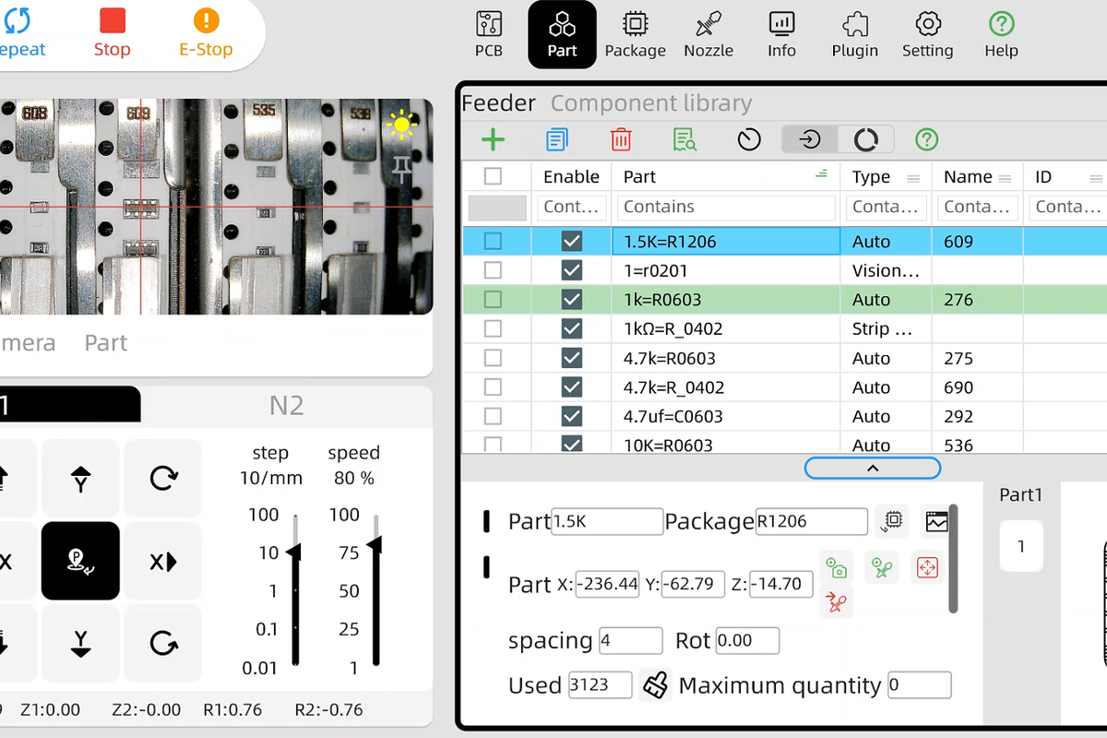Click the broom icon to clear used count
This screenshot has width=1107, height=738.
coord(656,685)
